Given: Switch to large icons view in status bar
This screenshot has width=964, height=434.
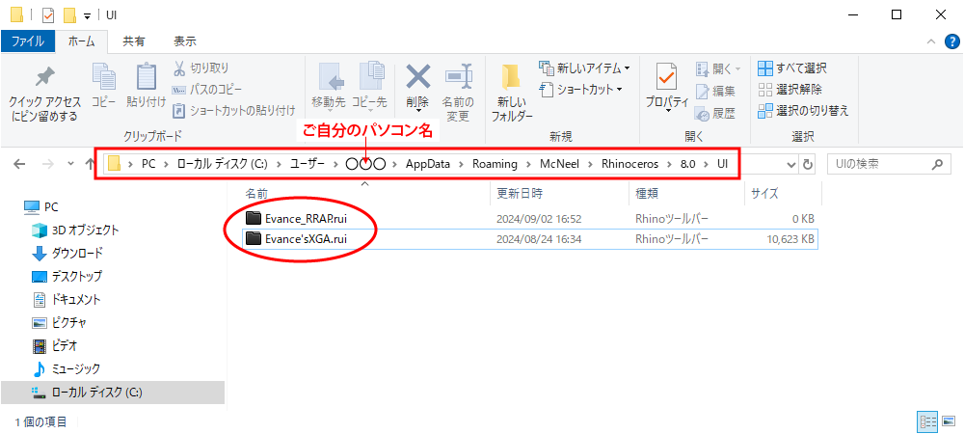Looking at the screenshot, I should [949, 422].
